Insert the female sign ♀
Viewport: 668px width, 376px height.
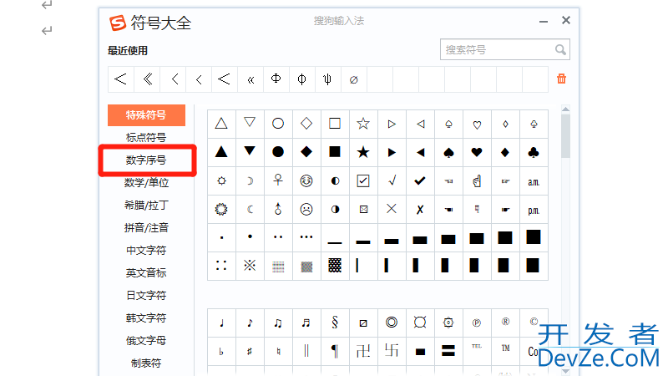(x=278, y=180)
